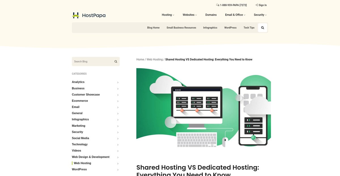The height and width of the screenshot is (176, 340).
Task: Expand Web Design & Development chevron
Action: [x=118, y=157]
